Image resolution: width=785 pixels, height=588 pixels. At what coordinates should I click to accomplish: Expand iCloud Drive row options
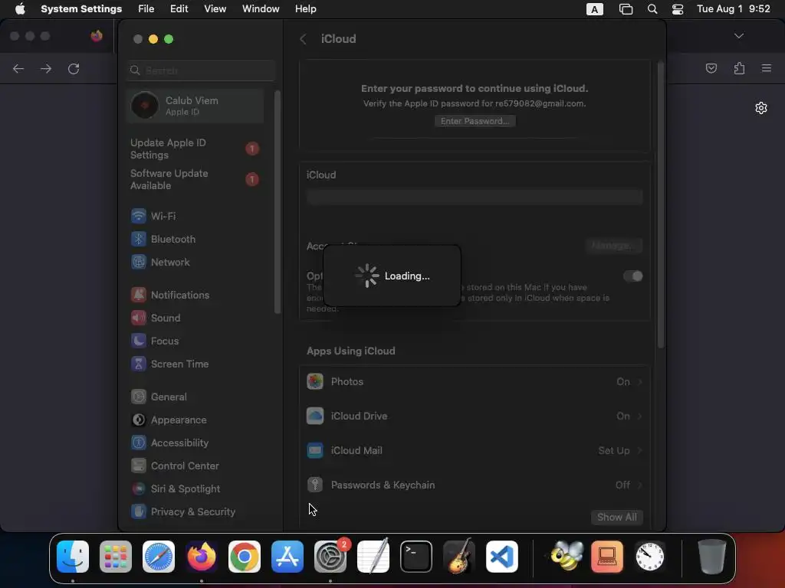(475, 416)
